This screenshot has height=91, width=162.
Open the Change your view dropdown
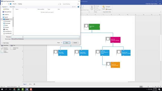(x=75, y=7)
